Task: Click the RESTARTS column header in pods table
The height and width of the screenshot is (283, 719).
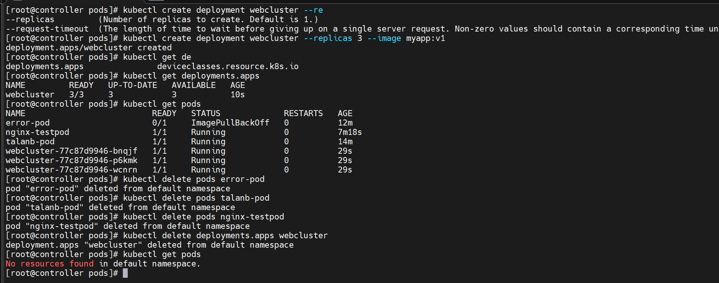Action: point(303,114)
